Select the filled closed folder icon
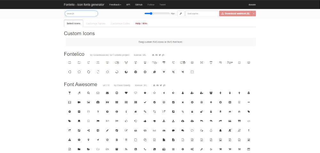Screen dimensions: 320x153 pyautogui.click(x=79, y=149)
